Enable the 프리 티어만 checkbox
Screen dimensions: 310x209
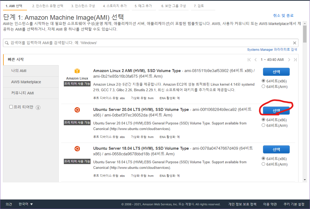click(11, 107)
